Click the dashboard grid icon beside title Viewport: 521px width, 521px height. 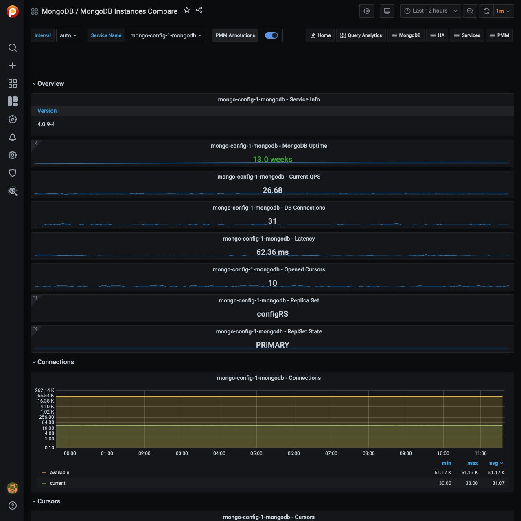pos(35,11)
